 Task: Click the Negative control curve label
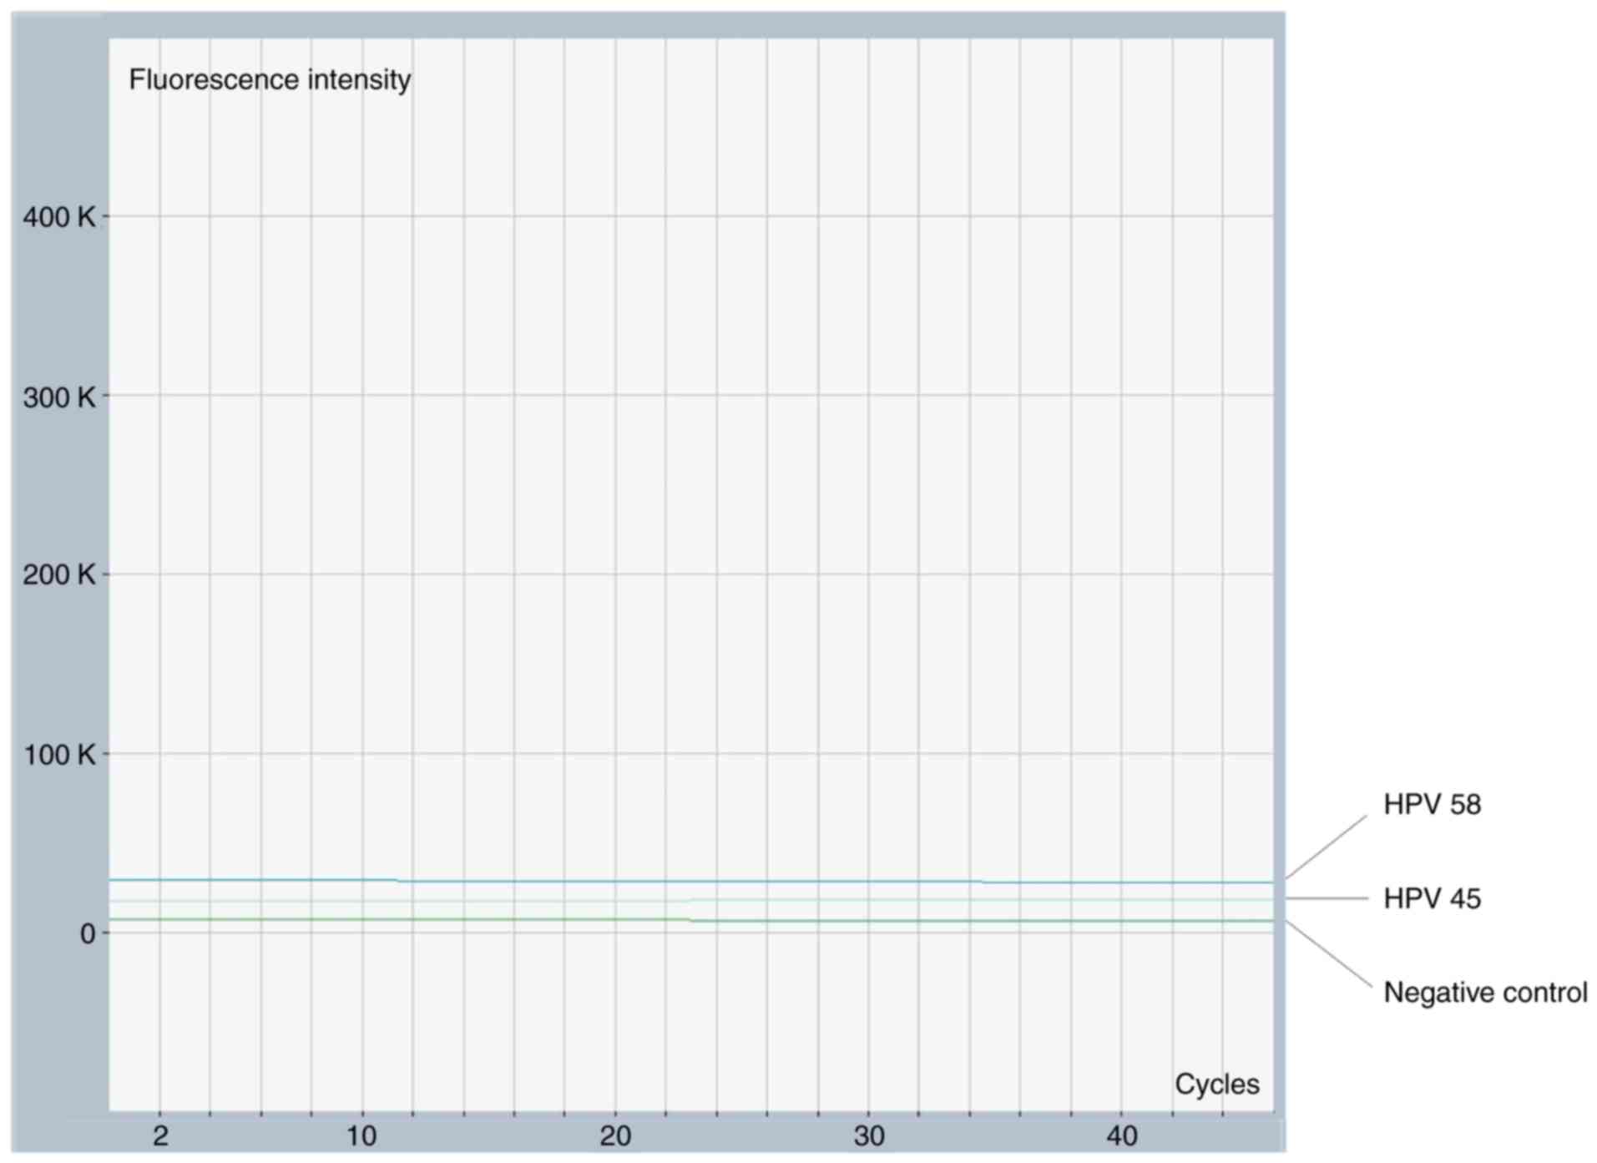[1485, 994]
